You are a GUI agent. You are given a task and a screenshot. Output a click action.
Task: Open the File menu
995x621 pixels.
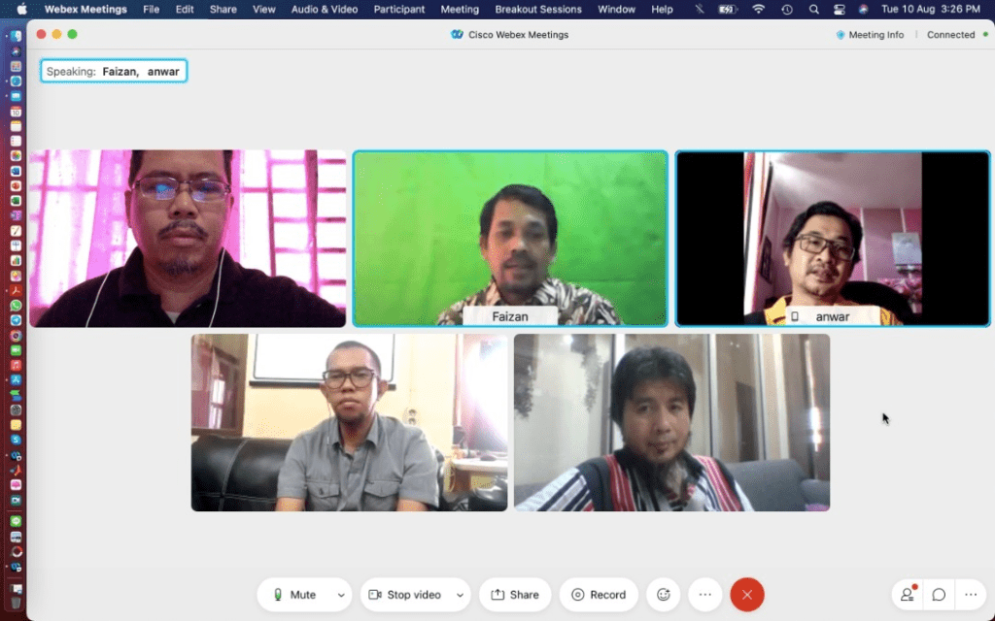click(x=151, y=9)
